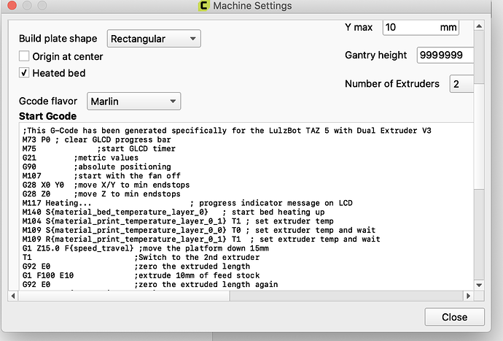The width and height of the screenshot is (503, 341).
Task: Click the 'M73 P0 ; clear GLCD progress bar' line
Action: [x=96, y=139]
